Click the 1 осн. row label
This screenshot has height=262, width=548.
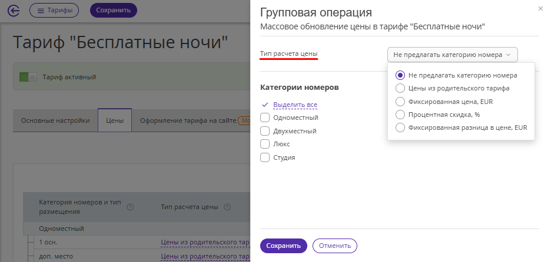(48, 242)
